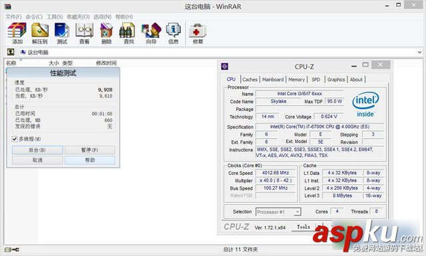
Task: Open the Help (帮助) menu
Action: pos(124,17)
